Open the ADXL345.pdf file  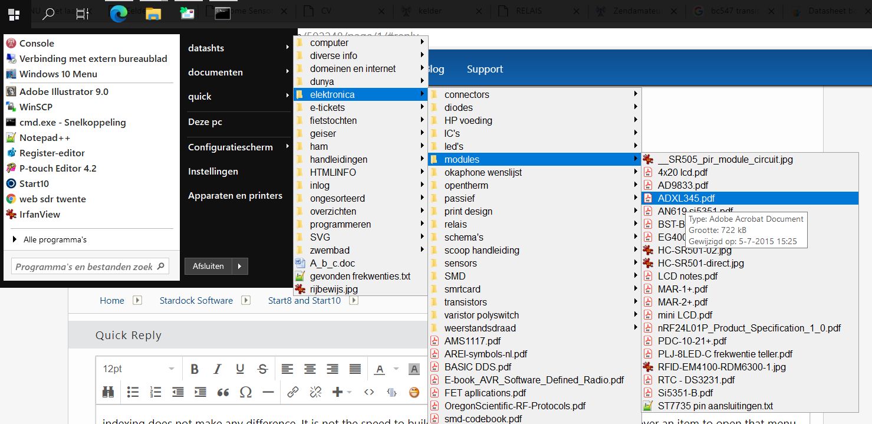pyautogui.click(x=749, y=198)
